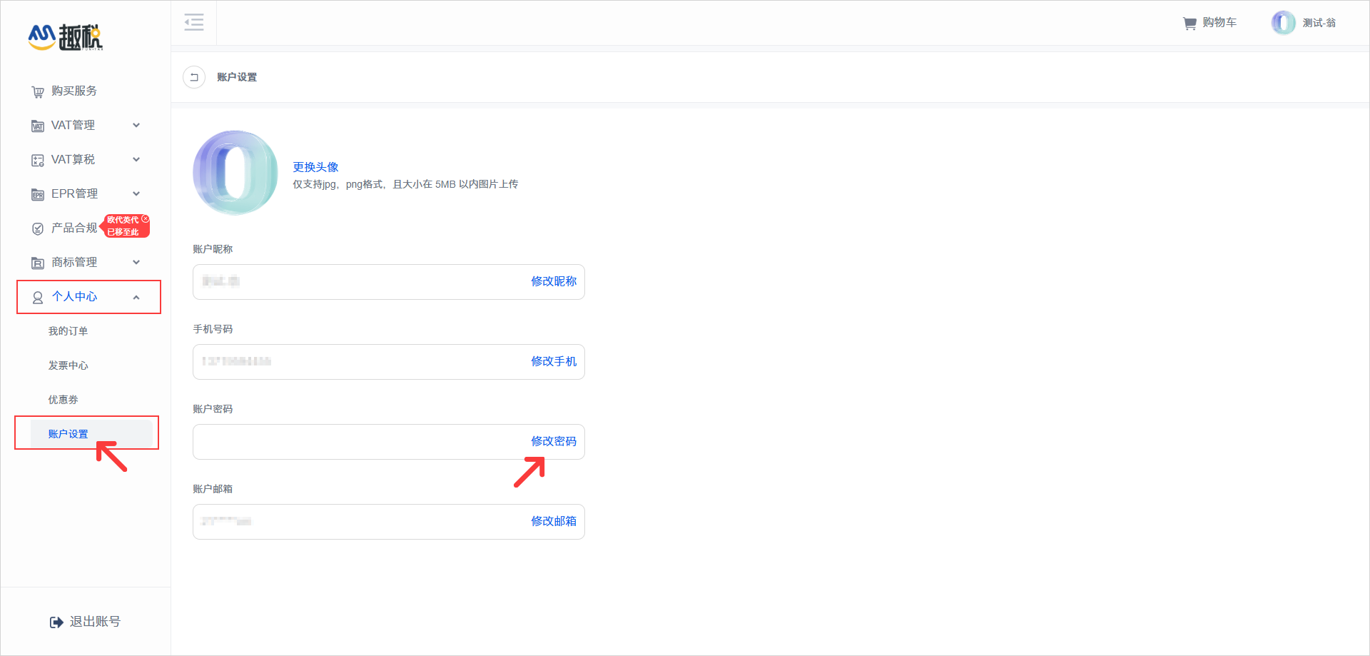This screenshot has width=1370, height=656.
Task: Switch to 发票中心 in the sidebar
Action: click(68, 365)
